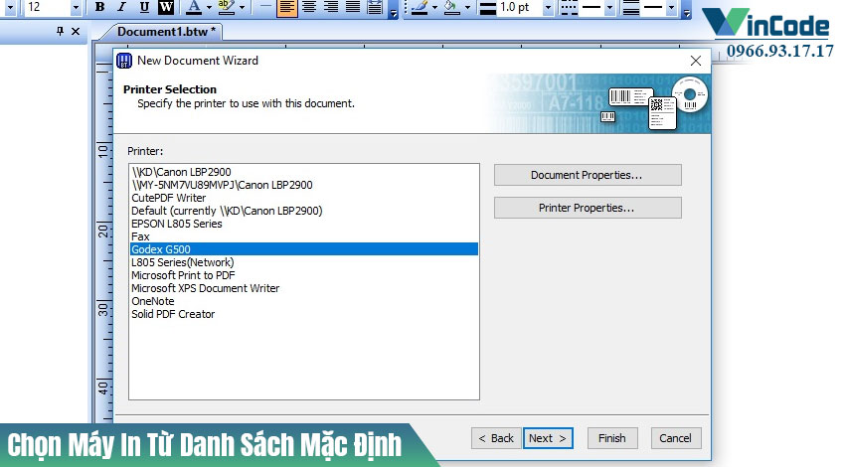The height and width of the screenshot is (467, 845).
Task: Expand the line color dropdown arrow
Action: (x=434, y=8)
